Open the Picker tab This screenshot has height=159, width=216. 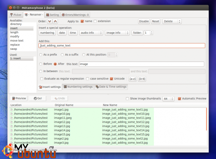click(16, 15)
